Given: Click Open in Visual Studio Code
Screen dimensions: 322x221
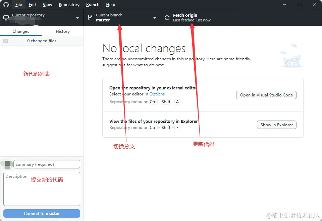Looking at the screenshot, I should click(x=266, y=95).
